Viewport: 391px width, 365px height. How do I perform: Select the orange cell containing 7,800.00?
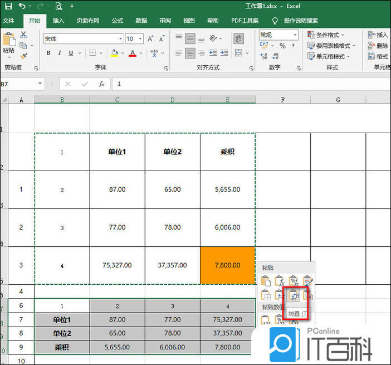tap(227, 265)
